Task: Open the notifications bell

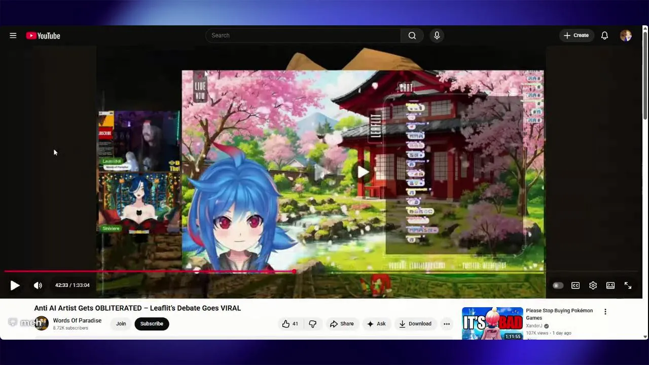Action: pos(604,35)
